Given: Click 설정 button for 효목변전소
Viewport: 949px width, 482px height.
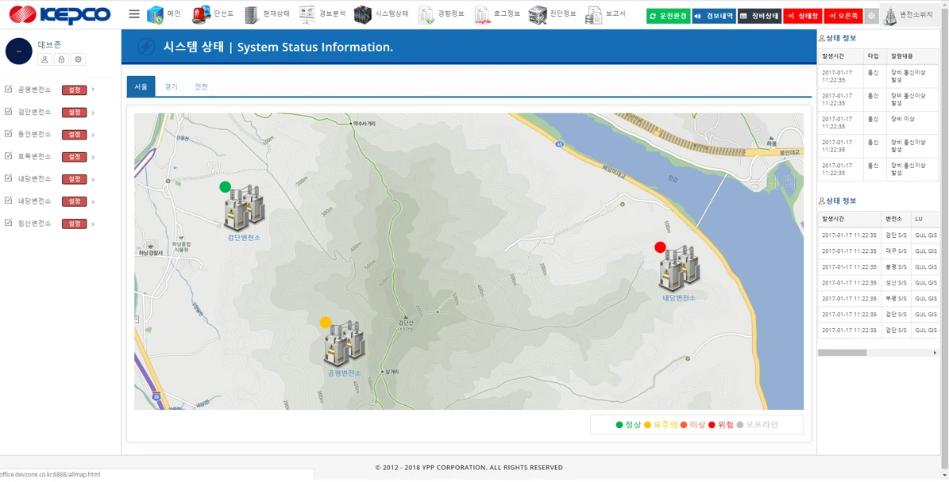Looking at the screenshot, I should (75, 157).
